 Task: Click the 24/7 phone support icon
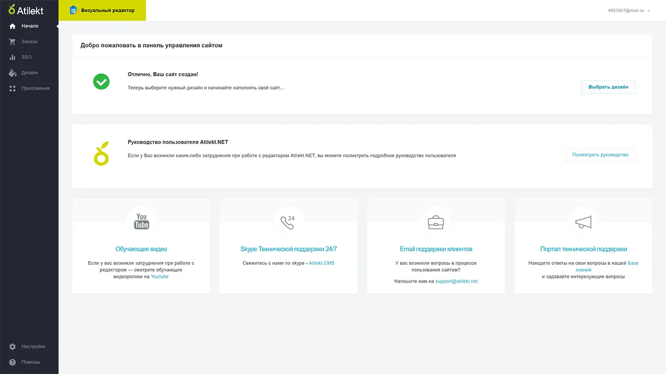[288, 222]
